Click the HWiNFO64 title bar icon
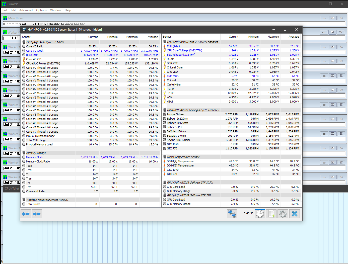 pyautogui.click(x=24, y=29)
